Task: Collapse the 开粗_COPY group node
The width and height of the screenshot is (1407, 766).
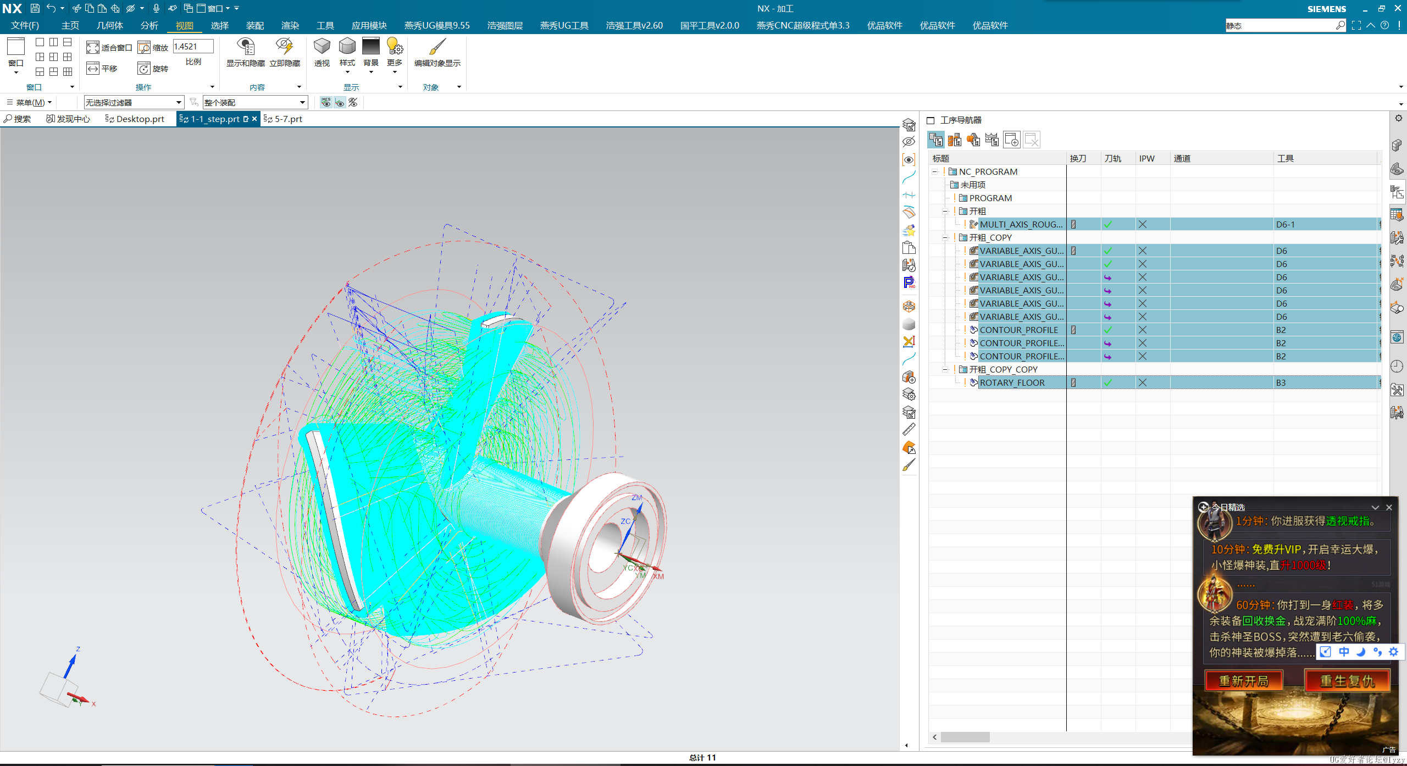Action: (x=945, y=238)
